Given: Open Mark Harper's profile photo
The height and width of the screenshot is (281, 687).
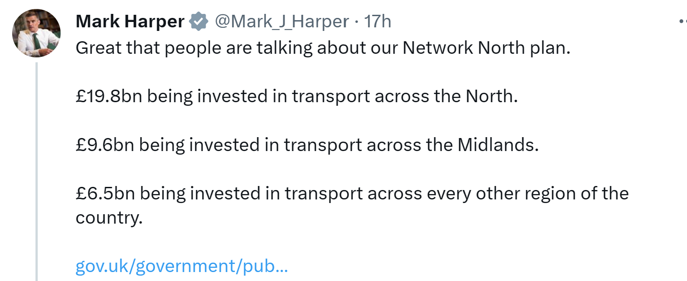Looking at the screenshot, I should (36, 33).
